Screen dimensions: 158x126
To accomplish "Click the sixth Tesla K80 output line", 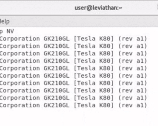I will coord(73,76).
